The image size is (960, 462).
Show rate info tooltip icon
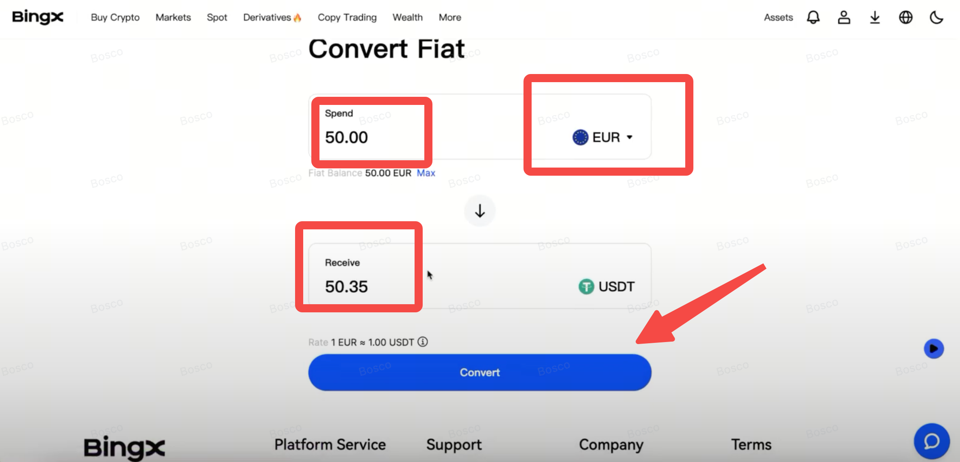[x=423, y=342]
